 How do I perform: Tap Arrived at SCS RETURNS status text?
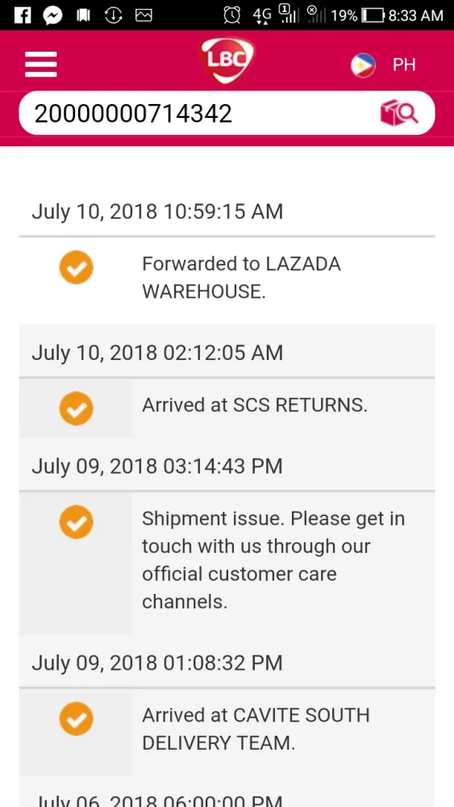(255, 406)
